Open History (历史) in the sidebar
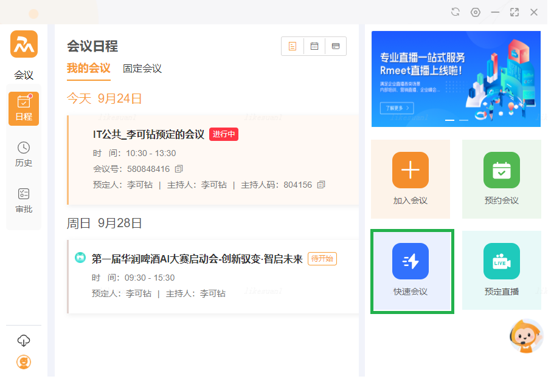551x379 pixels. click(x=24, y=154)
